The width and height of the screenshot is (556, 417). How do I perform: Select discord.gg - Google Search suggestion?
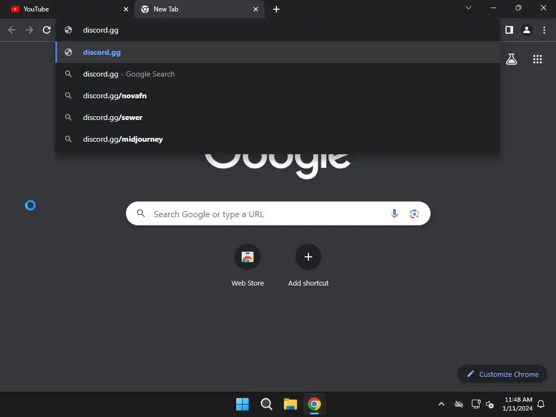tap(278, 74)
